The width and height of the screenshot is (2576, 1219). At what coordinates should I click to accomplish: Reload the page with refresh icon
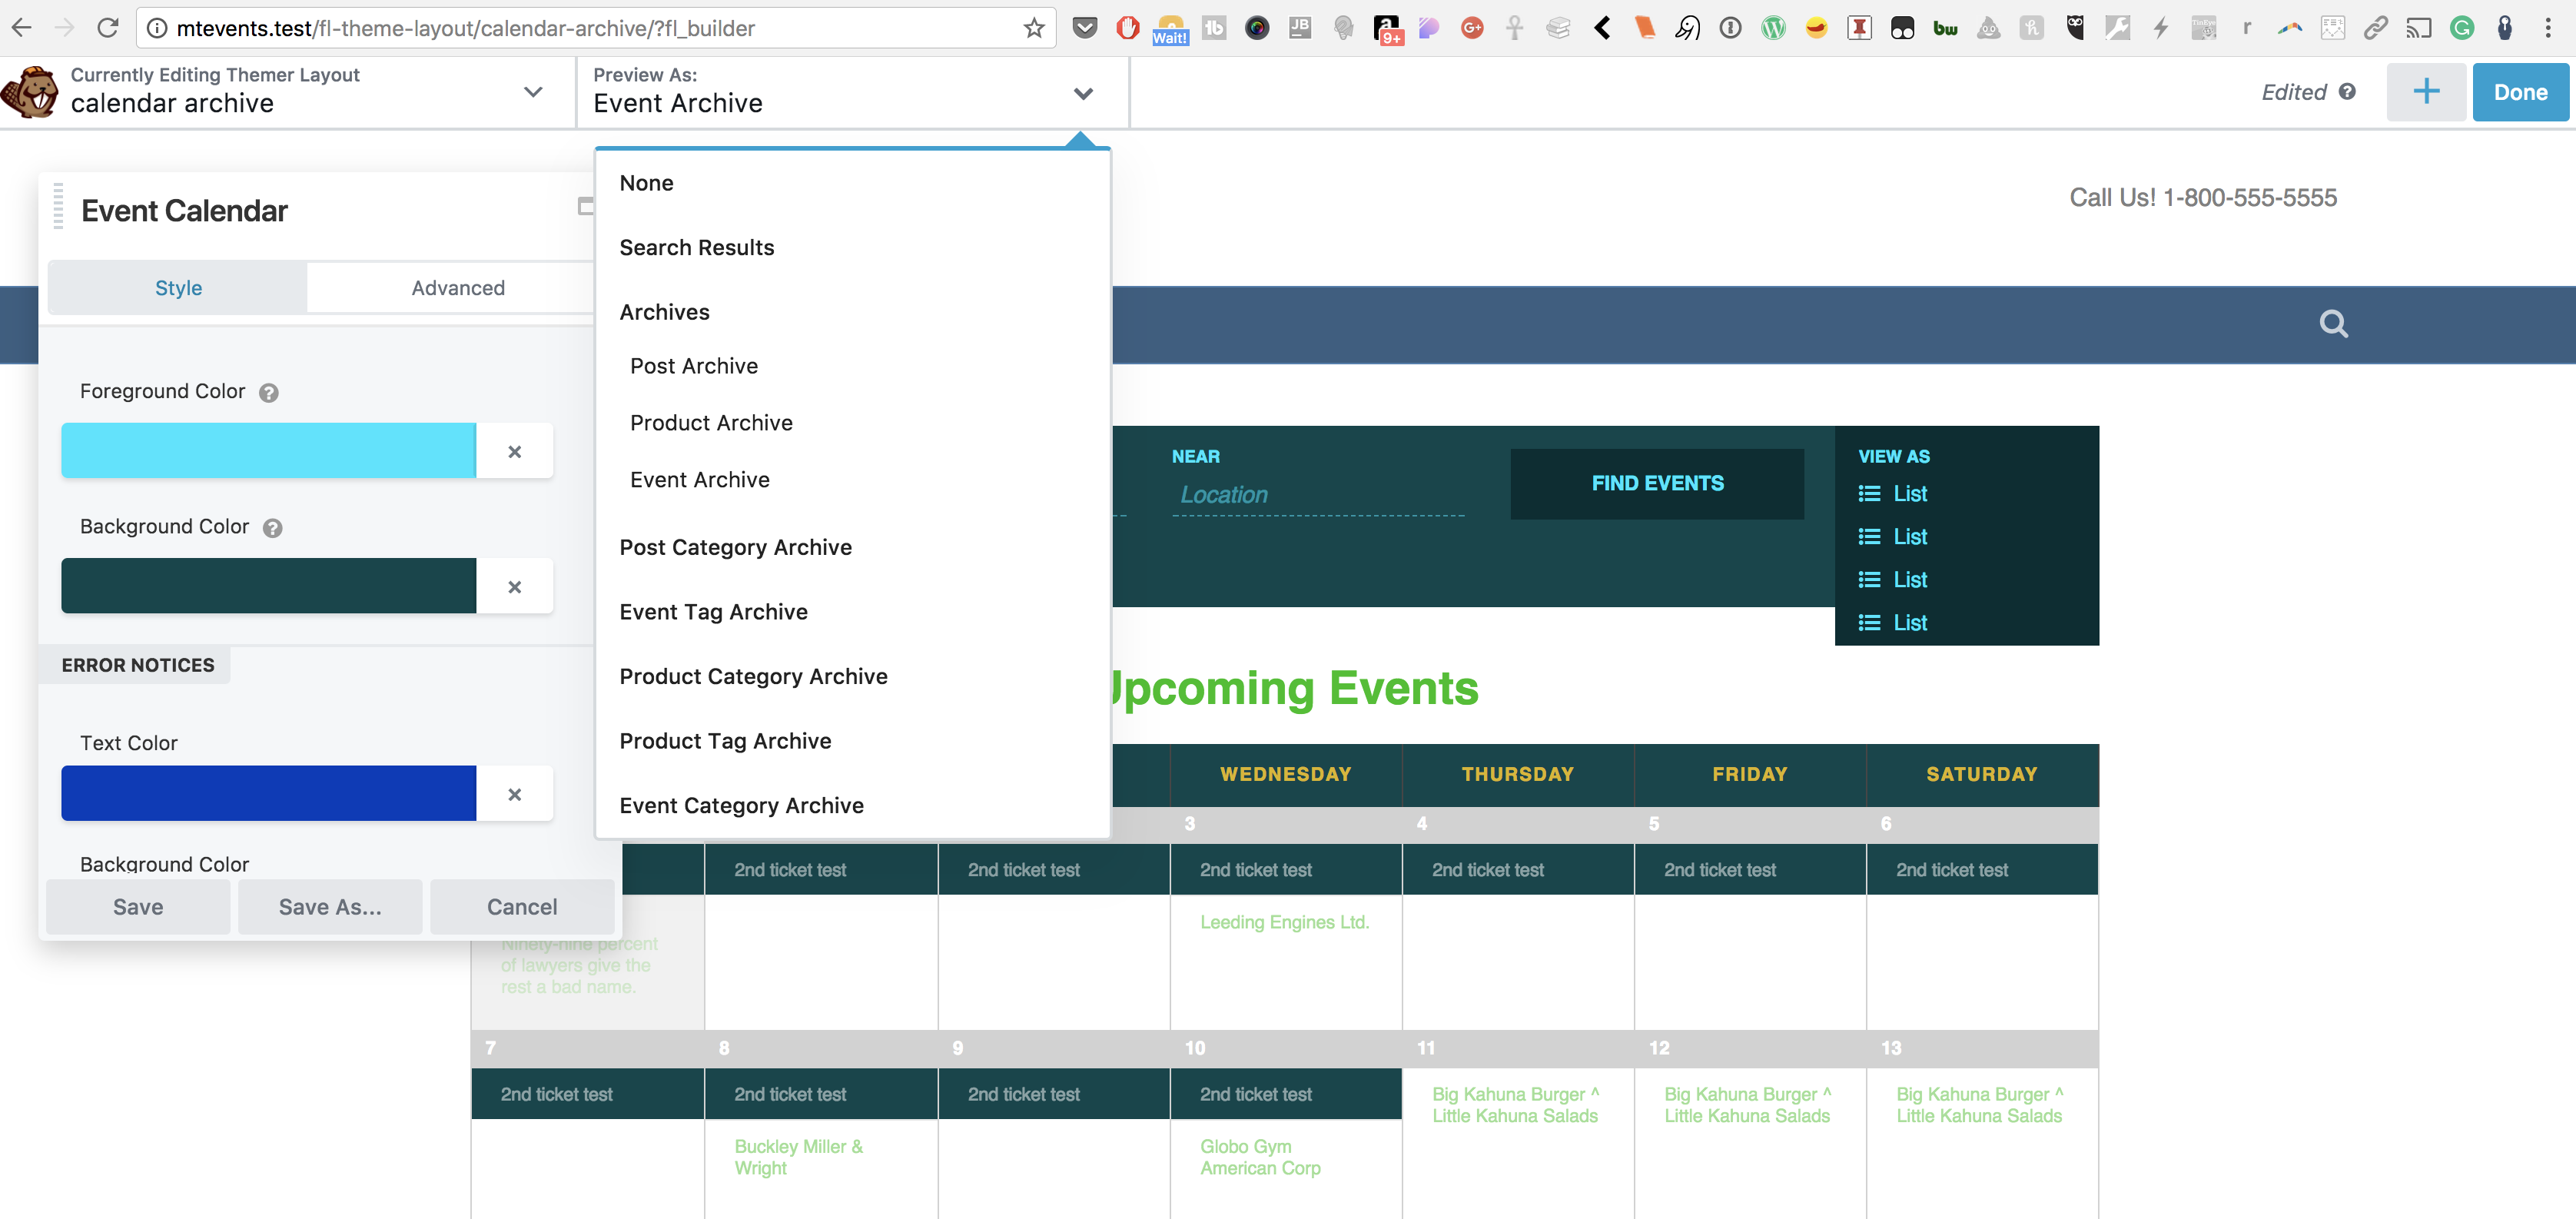[108, 28]
